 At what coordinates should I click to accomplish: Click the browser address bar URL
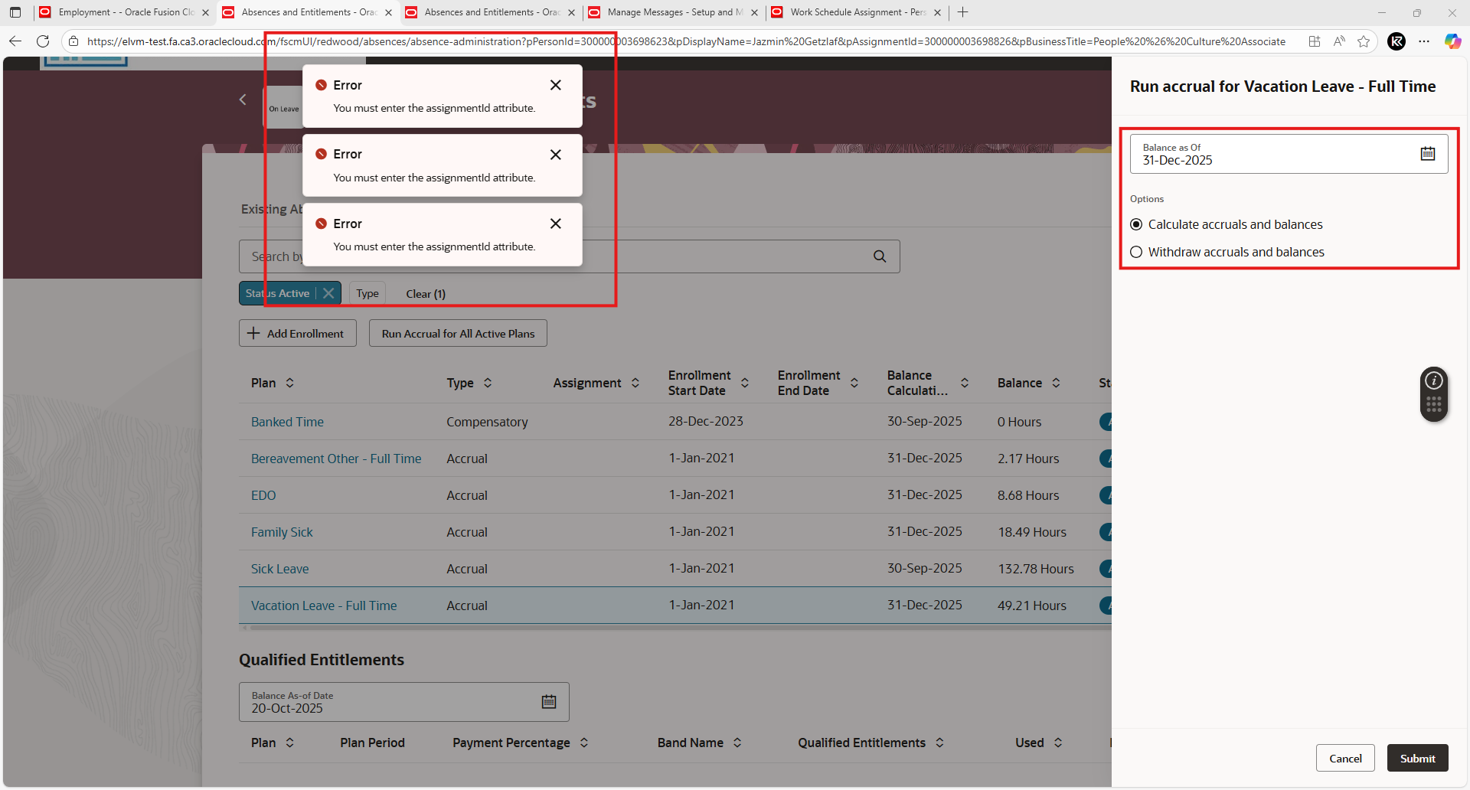tap(685, 41)
